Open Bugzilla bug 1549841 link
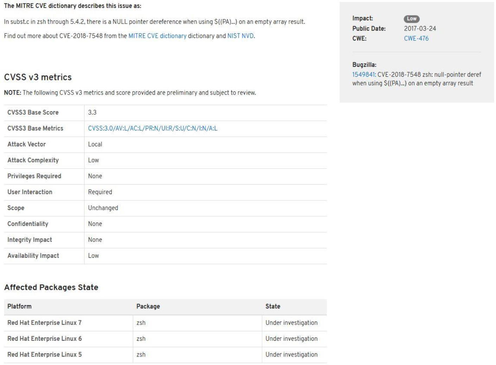 click(x=363, y=75)
